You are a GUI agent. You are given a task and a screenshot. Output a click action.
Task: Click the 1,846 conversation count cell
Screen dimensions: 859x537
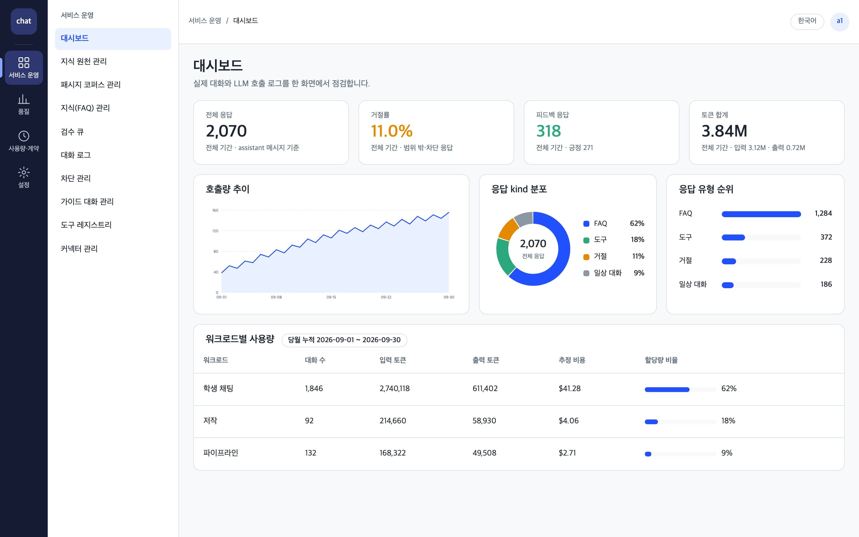click(x=314, y=388)
